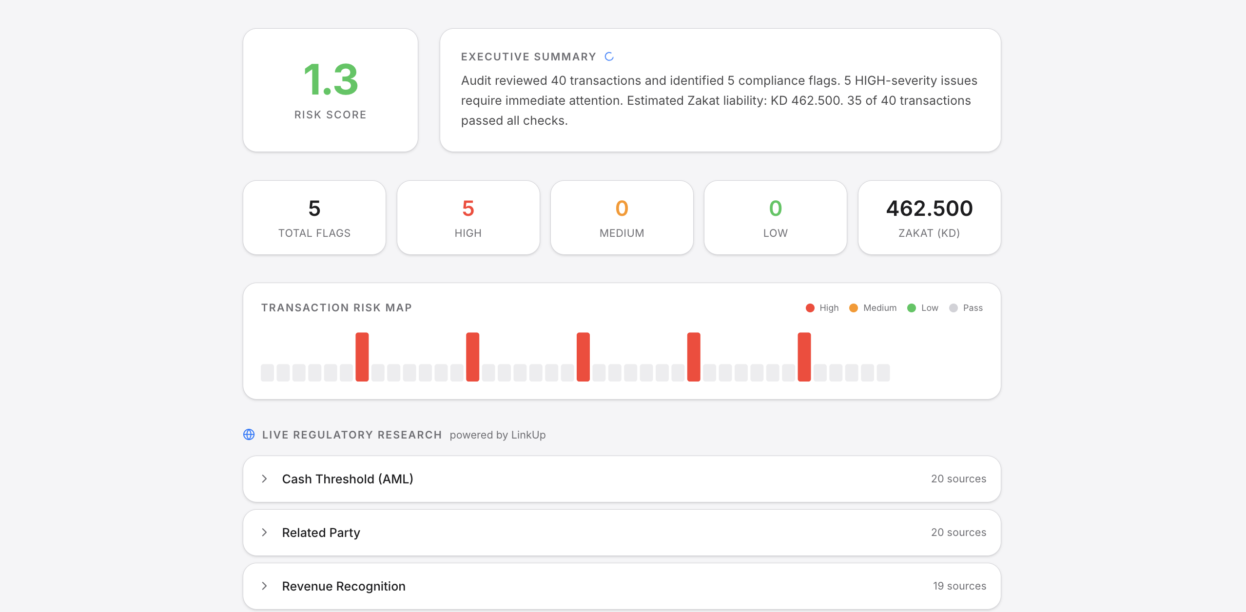The height and width of the screenshot is (612, 1246).
Task: Expand the Cash Threshold (AML) chevron
Action: tap(264, 479)
